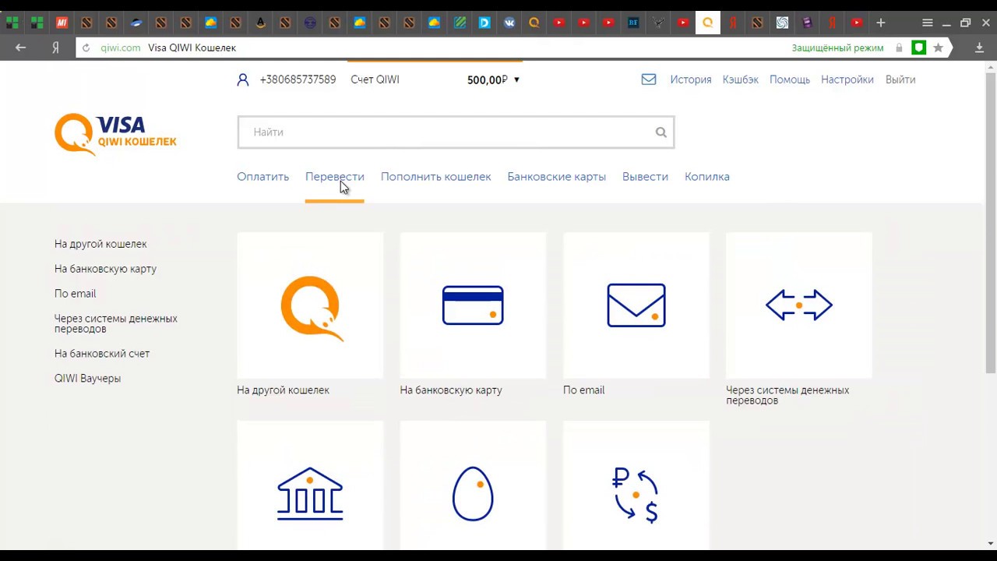Viewport: 997px width, 561px height.
Task: Click the magnifier icon in search box
Action: click(661, 132)
